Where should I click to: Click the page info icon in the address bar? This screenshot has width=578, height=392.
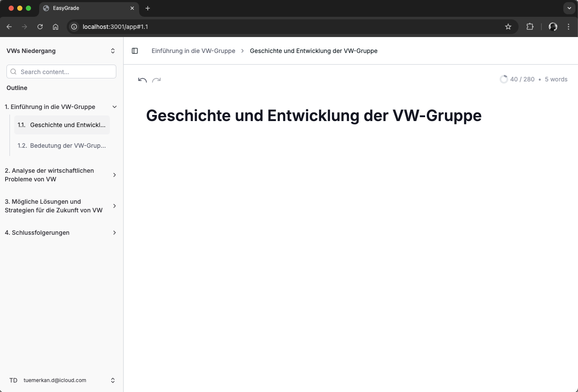[x=74, y=27]
